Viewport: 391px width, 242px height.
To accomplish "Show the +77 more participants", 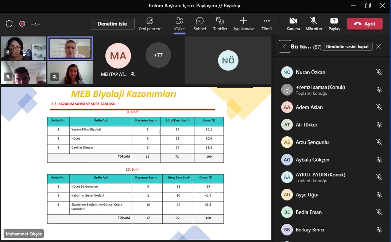I will click(x=158, y=55).
